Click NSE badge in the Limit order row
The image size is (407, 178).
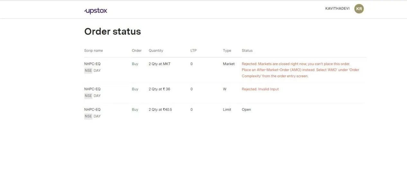click(88, 116)
